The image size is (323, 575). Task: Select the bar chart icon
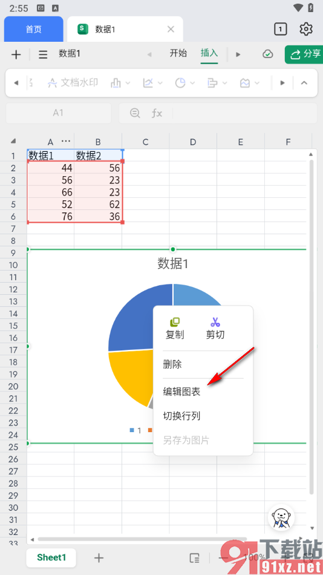212,84
